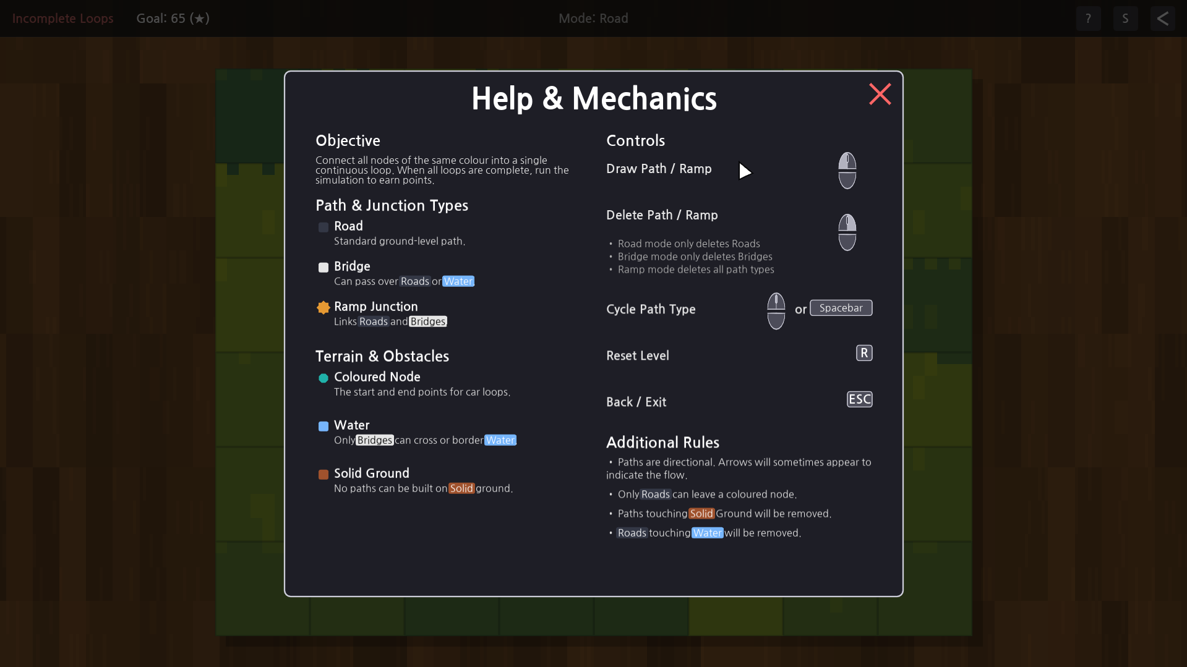The width and height of the screenshot is (1187, 667).
Task: Click the Reset Level label
Action: (637, 355)
